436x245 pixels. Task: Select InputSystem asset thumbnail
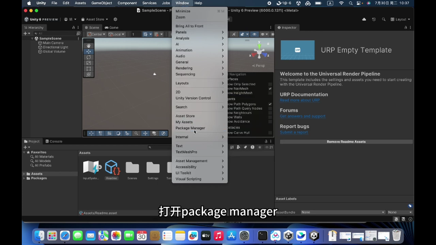pos(91,167)
